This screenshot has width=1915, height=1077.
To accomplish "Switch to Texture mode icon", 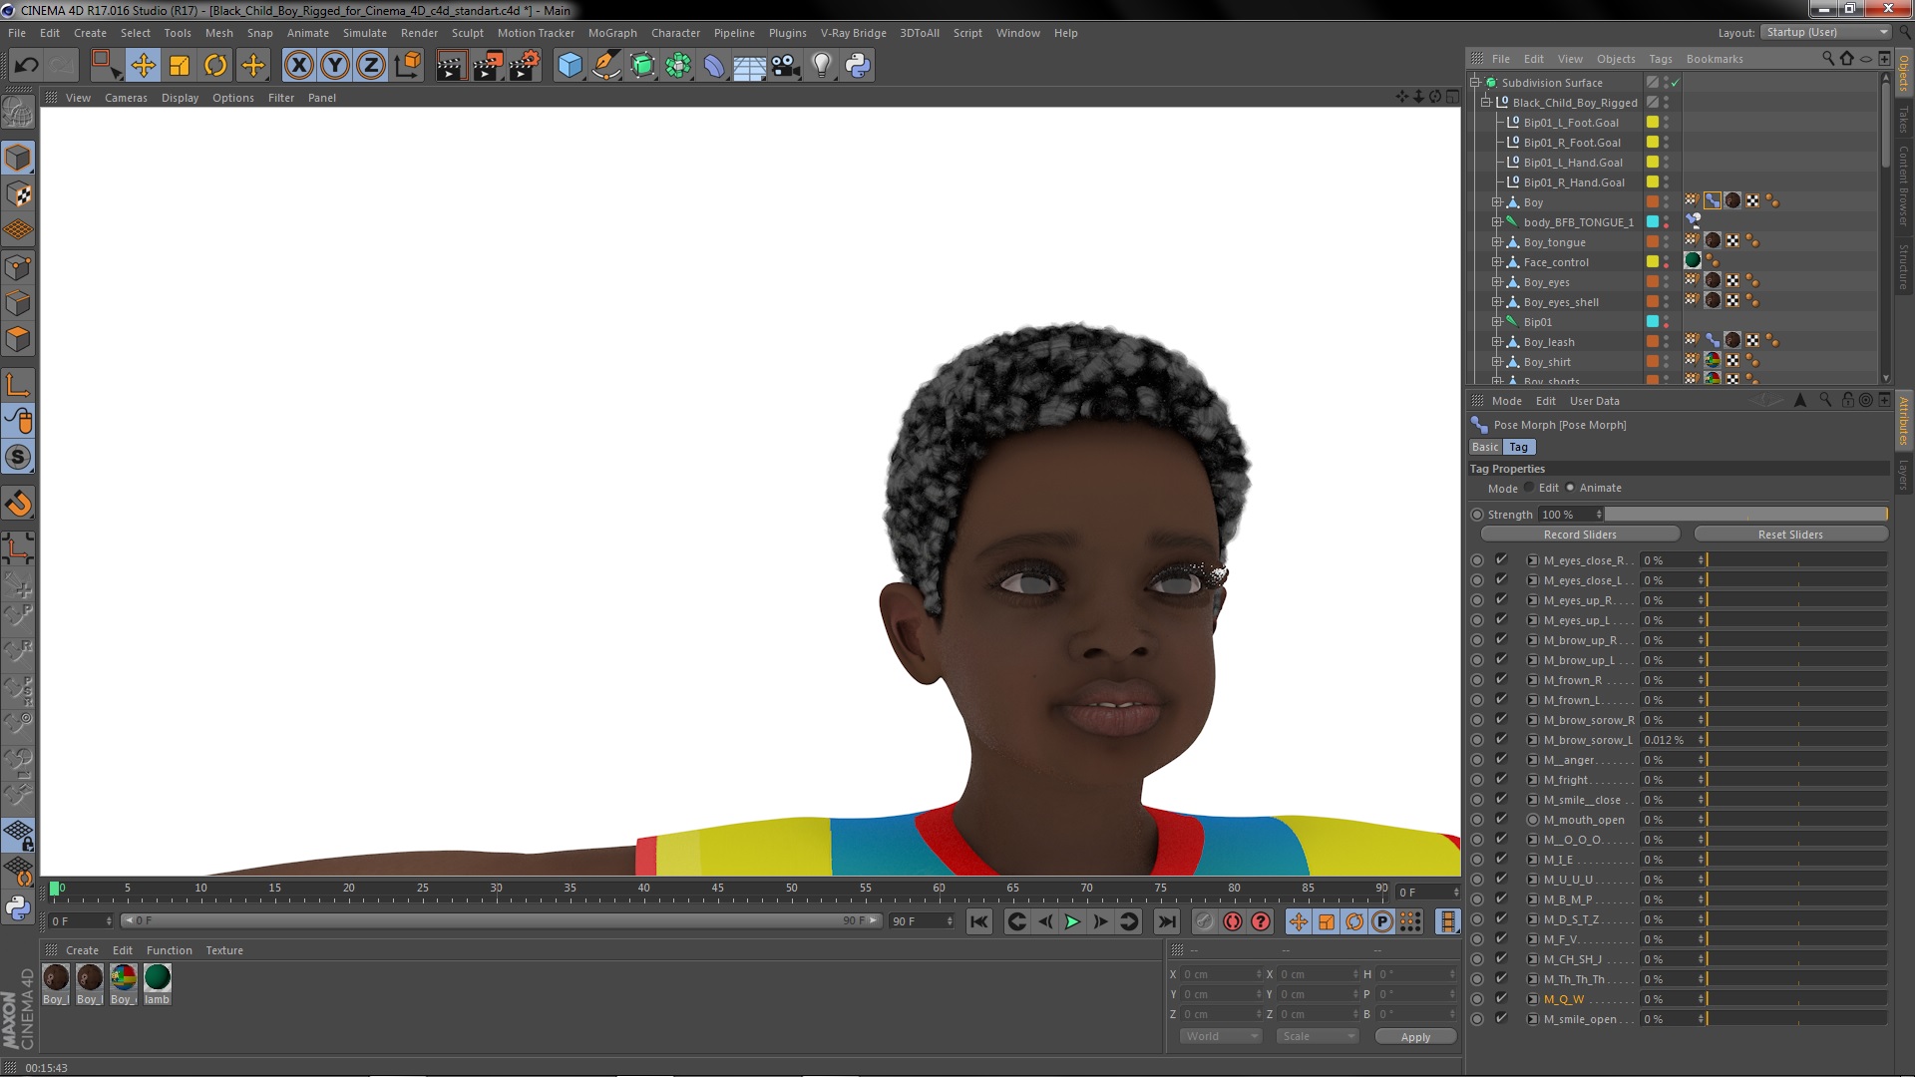I will click(18, 194).
